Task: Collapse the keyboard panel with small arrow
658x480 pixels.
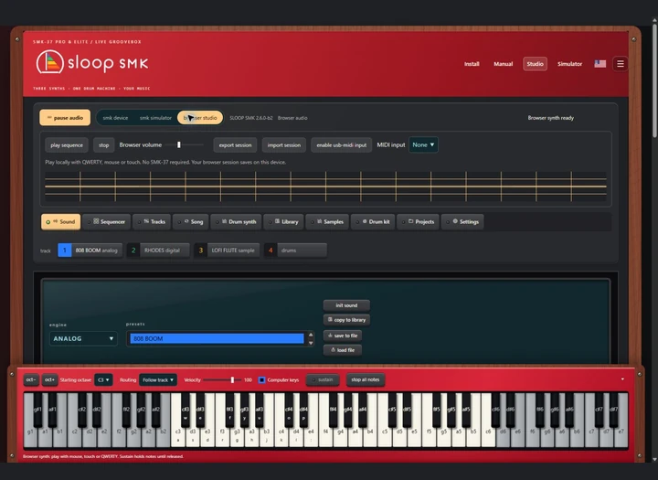Action: tap(622, 379)
